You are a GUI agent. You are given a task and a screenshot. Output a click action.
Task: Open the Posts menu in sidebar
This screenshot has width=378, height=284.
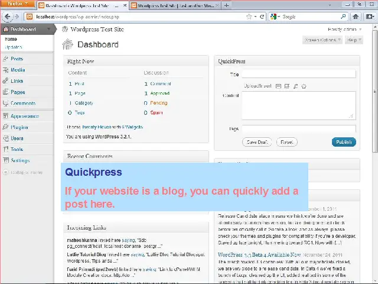[17, 59]
